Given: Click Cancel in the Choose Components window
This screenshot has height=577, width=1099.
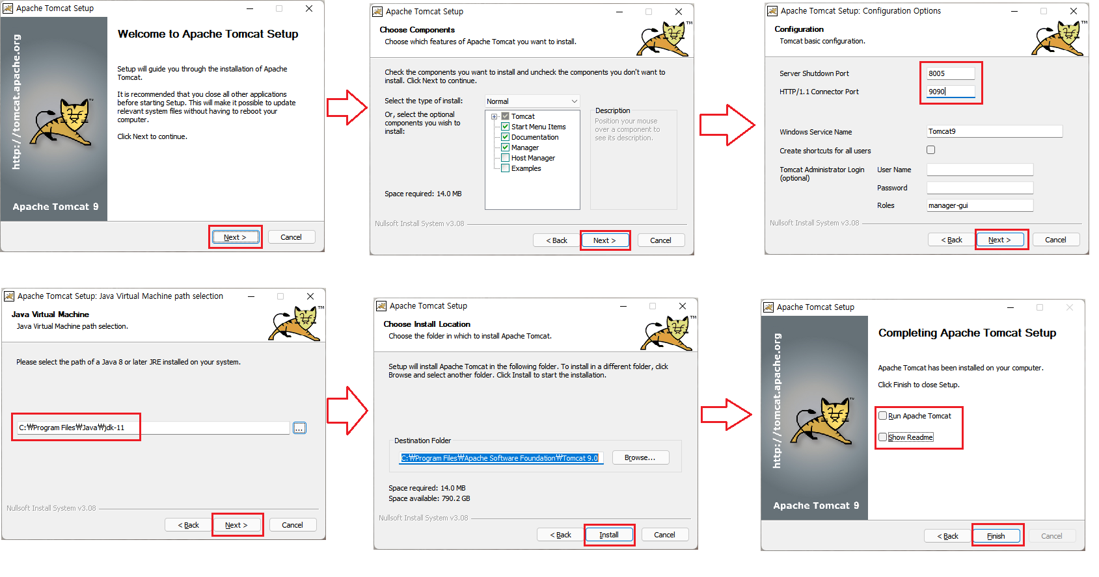Looking at the screenshot, I should pyautogui.click(x=660, y=240).
